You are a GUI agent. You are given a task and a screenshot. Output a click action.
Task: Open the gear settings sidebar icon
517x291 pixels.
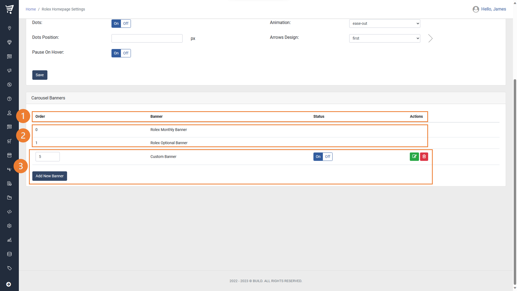(x=9, y=226)
